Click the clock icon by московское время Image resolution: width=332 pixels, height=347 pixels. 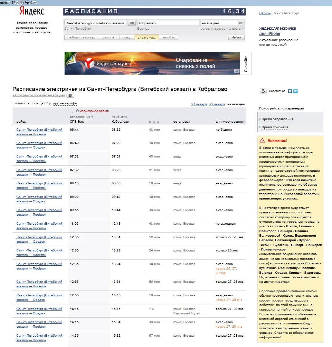(x=77, y=111)
